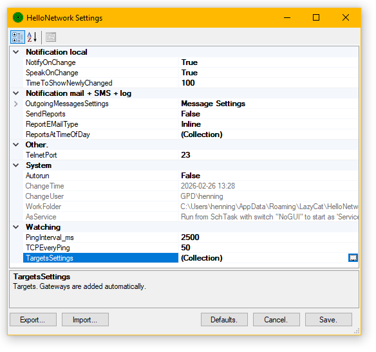Viewport: 376px width, 352px height.
Task: Select the ReportsAtTimeOfDay property name
Action: (x=58, y=134)
